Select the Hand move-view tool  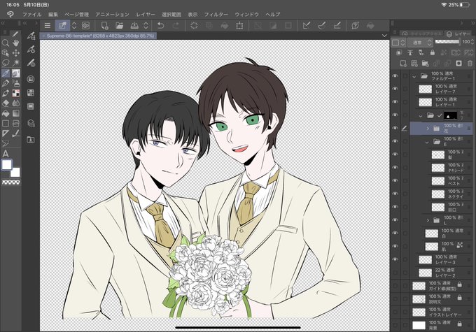16,43
